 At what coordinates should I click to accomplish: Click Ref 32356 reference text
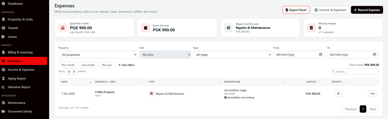point(229,94)
